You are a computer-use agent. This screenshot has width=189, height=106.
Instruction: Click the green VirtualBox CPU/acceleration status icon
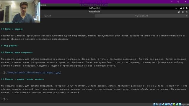tap(174, 104)
